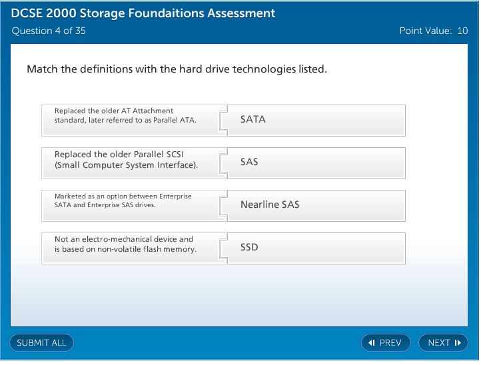Screen dimensions: 481x365
Task: Click the puzzle notch beside Nearline SAS
Action: [x=225, y=205]
